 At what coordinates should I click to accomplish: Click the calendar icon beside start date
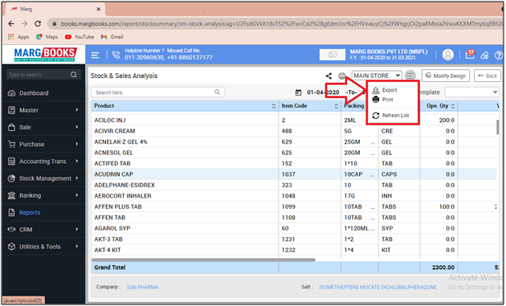tap(299, 92)
